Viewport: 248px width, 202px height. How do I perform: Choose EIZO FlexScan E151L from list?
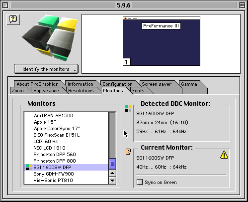pos(66,135)
